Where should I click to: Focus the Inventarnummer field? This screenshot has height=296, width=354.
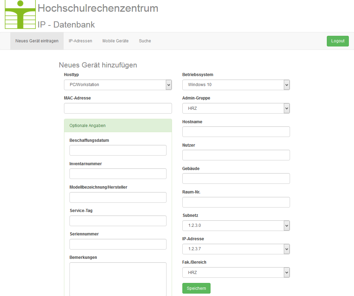(x=118, y=173)
